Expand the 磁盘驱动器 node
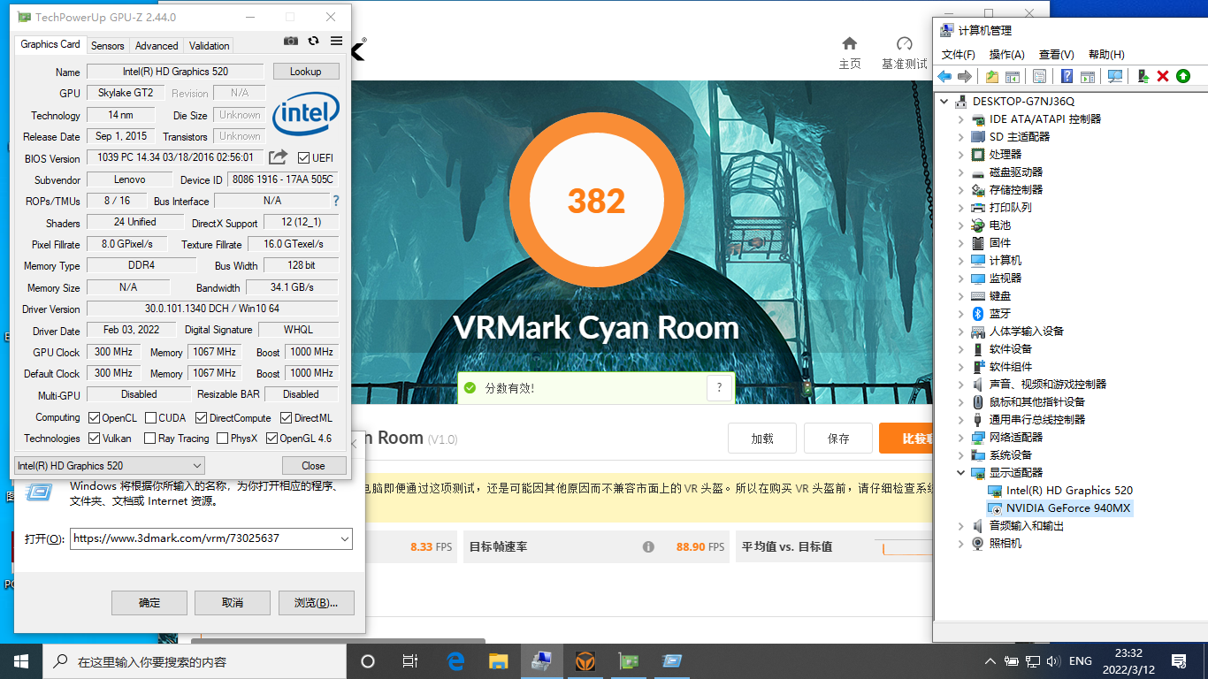The image size is (1208, 679). (961, 172)
